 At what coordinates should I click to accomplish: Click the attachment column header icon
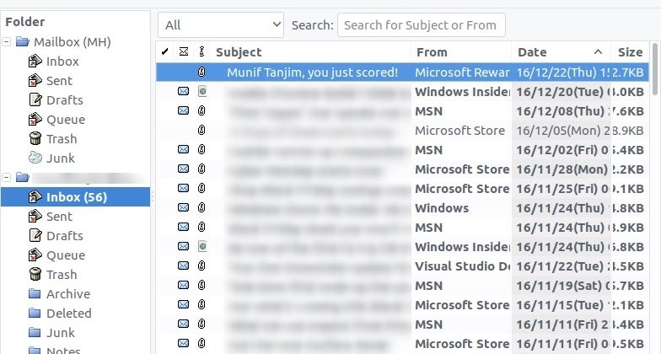202,52
